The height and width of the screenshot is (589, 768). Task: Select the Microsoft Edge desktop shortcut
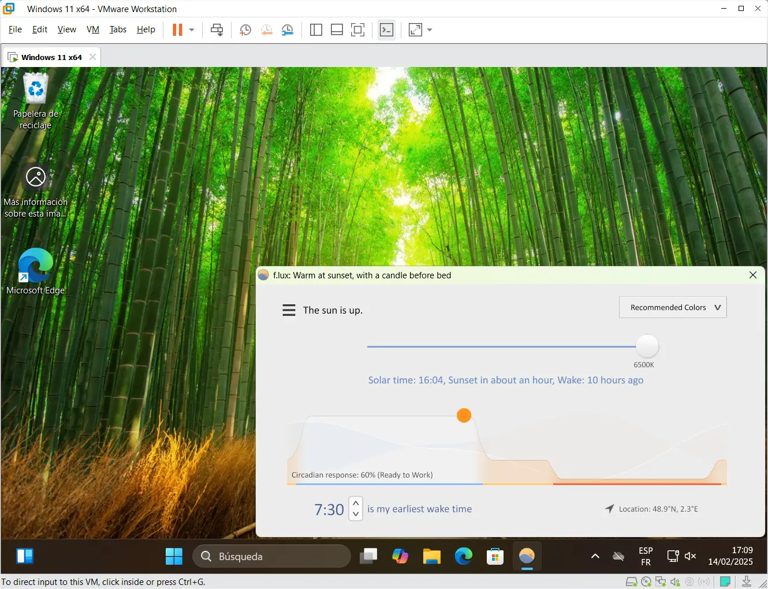point(36,271)
